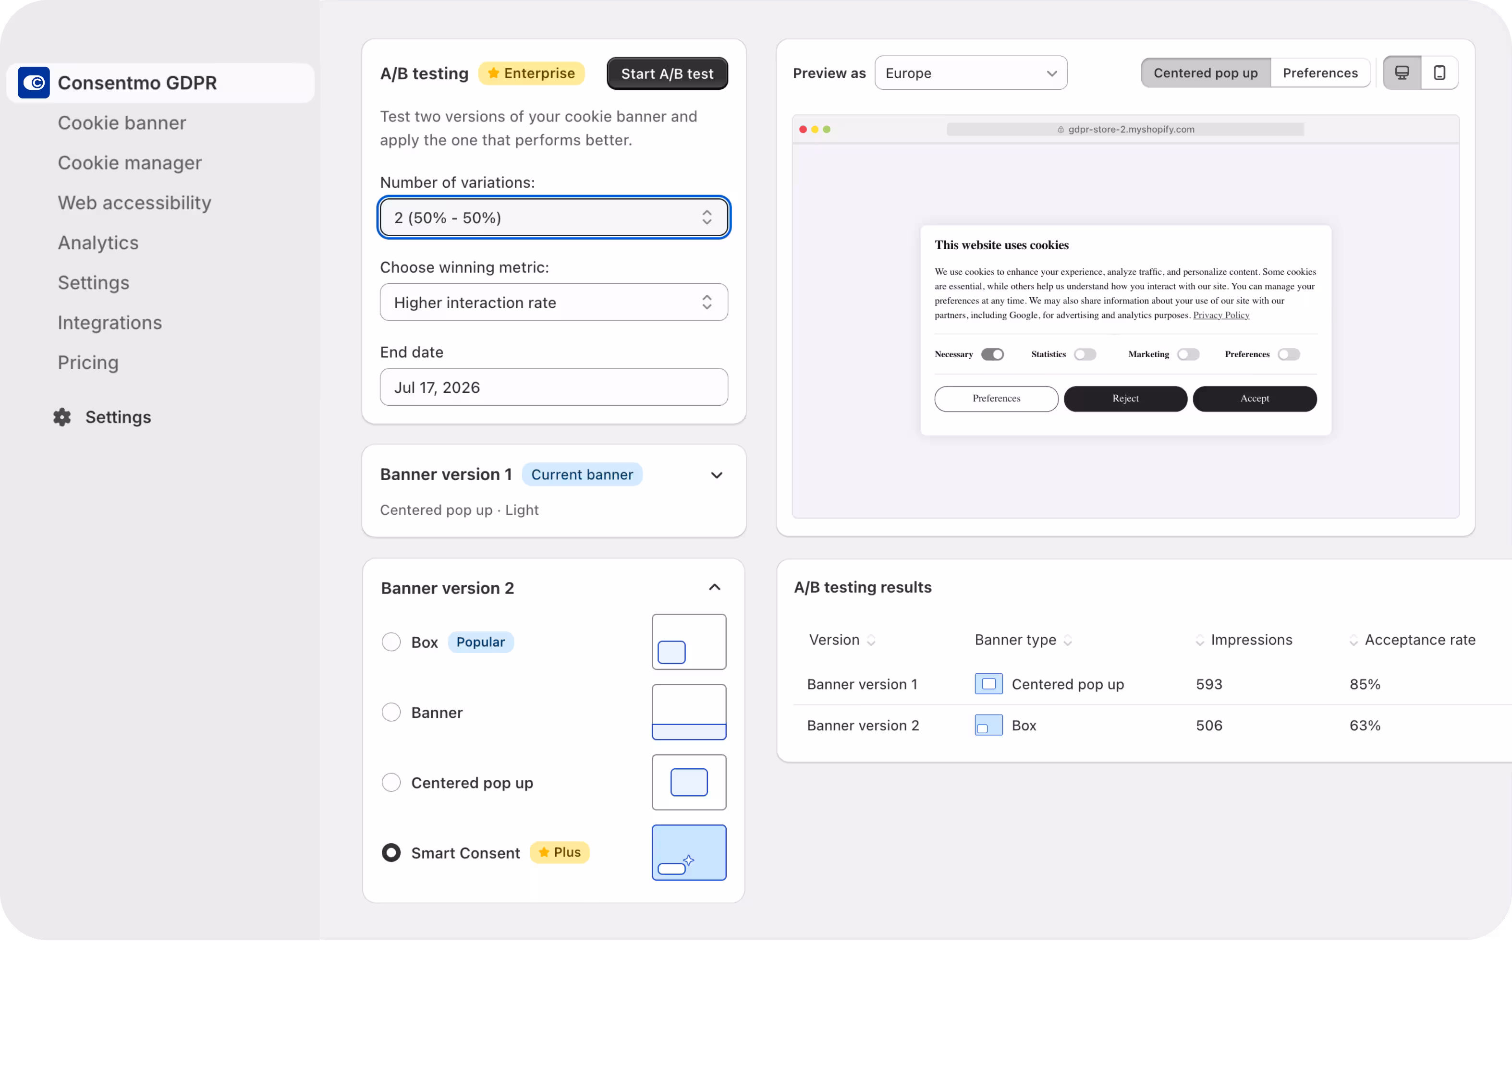
Task: Open Integrations in sidebar
Action: pos(110,323)
